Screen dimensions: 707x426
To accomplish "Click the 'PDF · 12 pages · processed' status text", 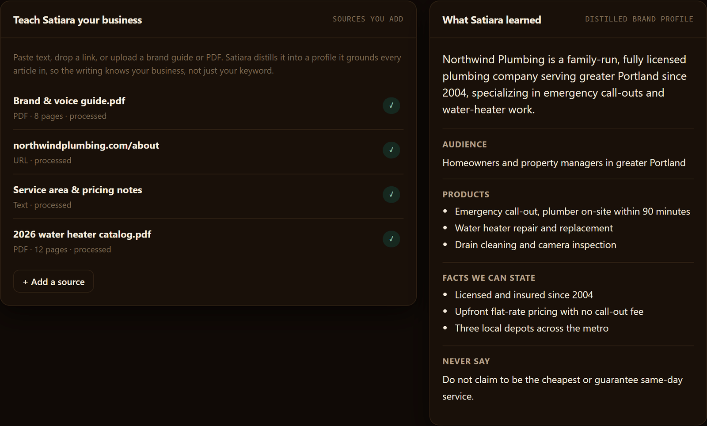I will (62, 250).
